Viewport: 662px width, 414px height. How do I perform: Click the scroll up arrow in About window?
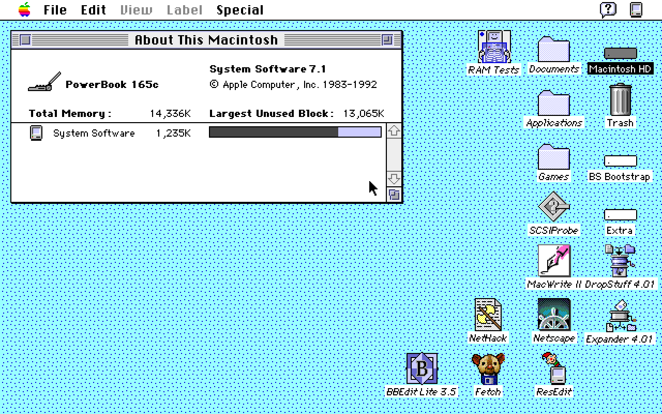click(394, 131)
